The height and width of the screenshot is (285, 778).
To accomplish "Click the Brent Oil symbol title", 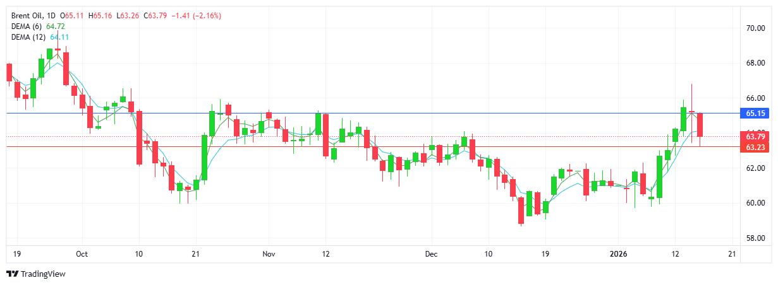I will click(28, 15).
